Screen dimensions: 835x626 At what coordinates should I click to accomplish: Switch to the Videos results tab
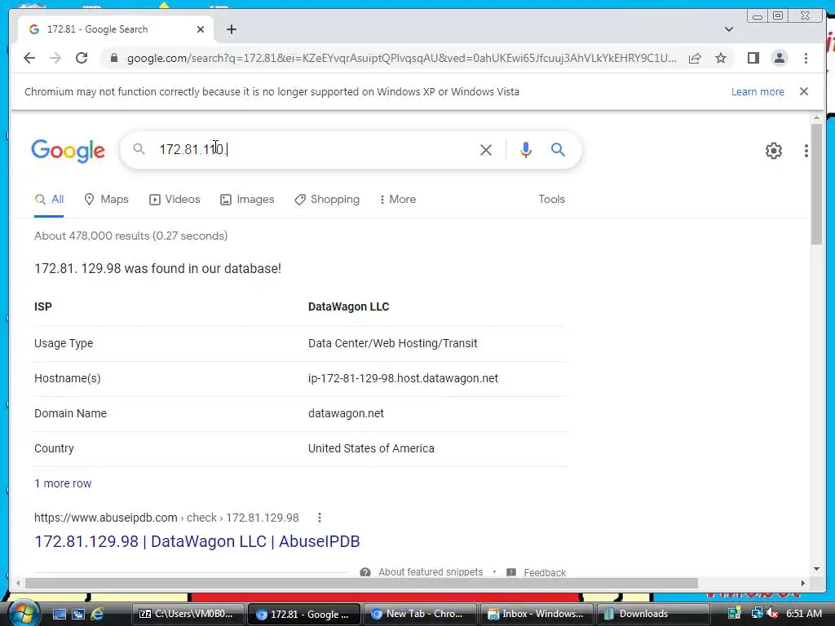(x=175, y=200)
